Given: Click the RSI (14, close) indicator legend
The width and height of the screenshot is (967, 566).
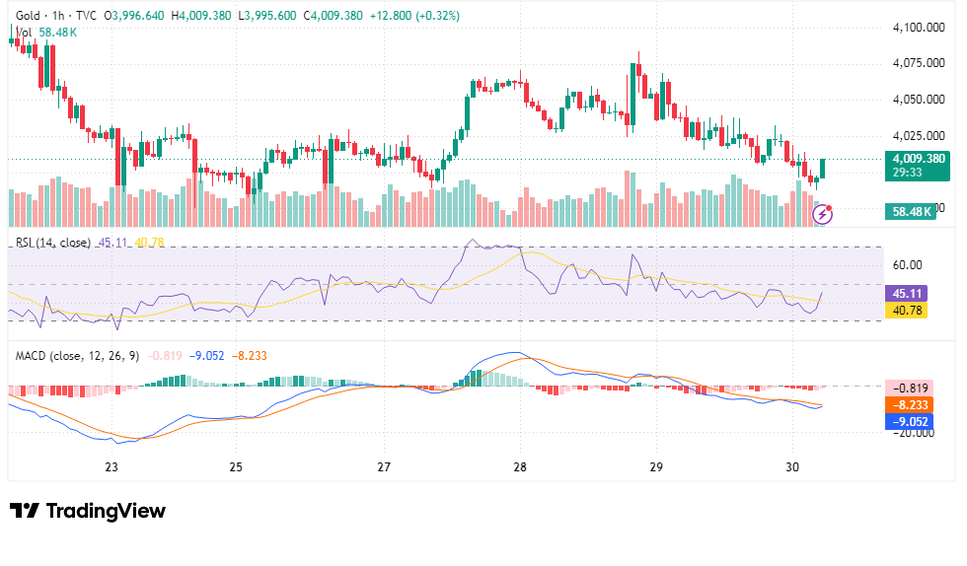Looking at the screenshot, I should point(53,243).
